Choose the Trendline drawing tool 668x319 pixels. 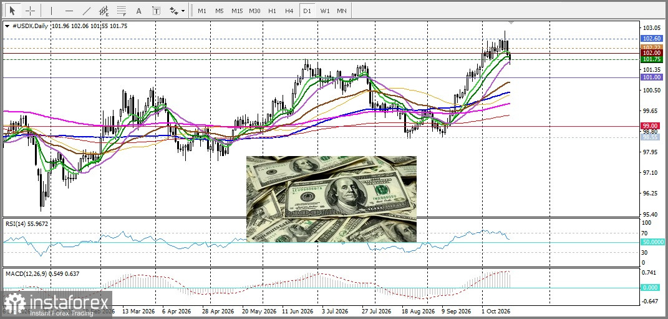[87, 11]
